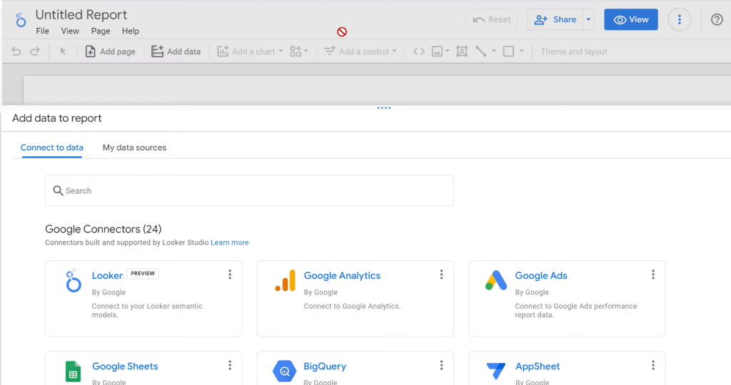Click the embed URL code icon
This screenshot has height=385, width=731.
point(419,51)
